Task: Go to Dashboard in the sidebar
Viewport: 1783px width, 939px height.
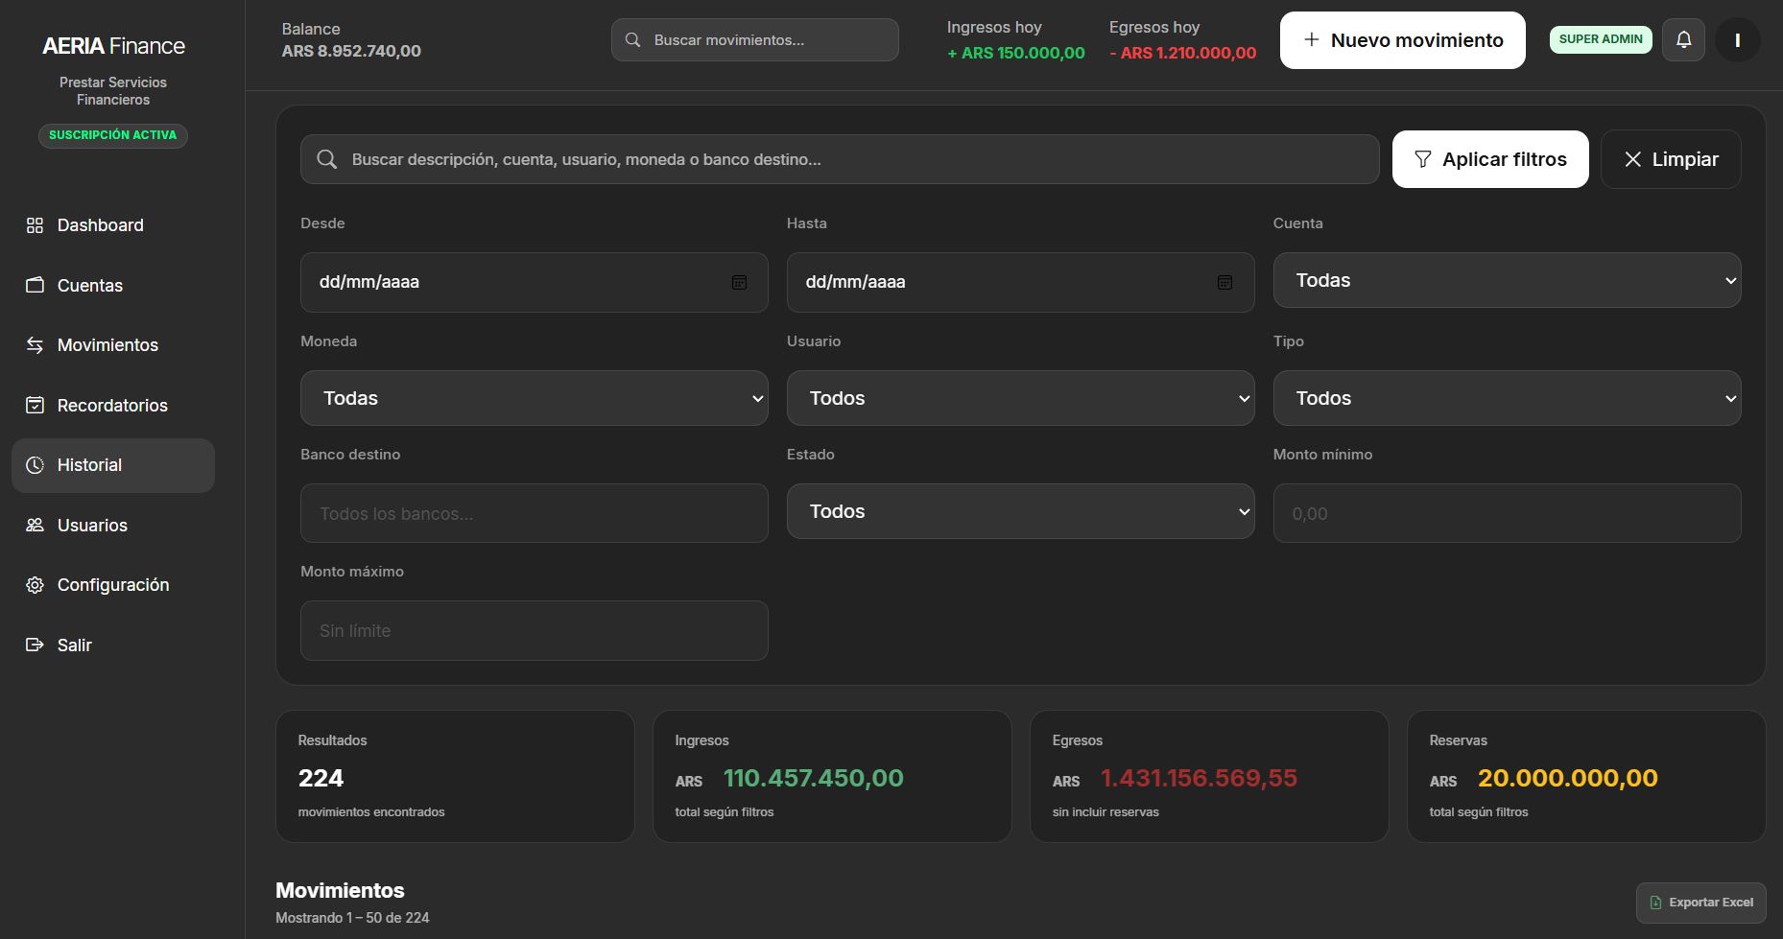Action: tap(113, 225)
